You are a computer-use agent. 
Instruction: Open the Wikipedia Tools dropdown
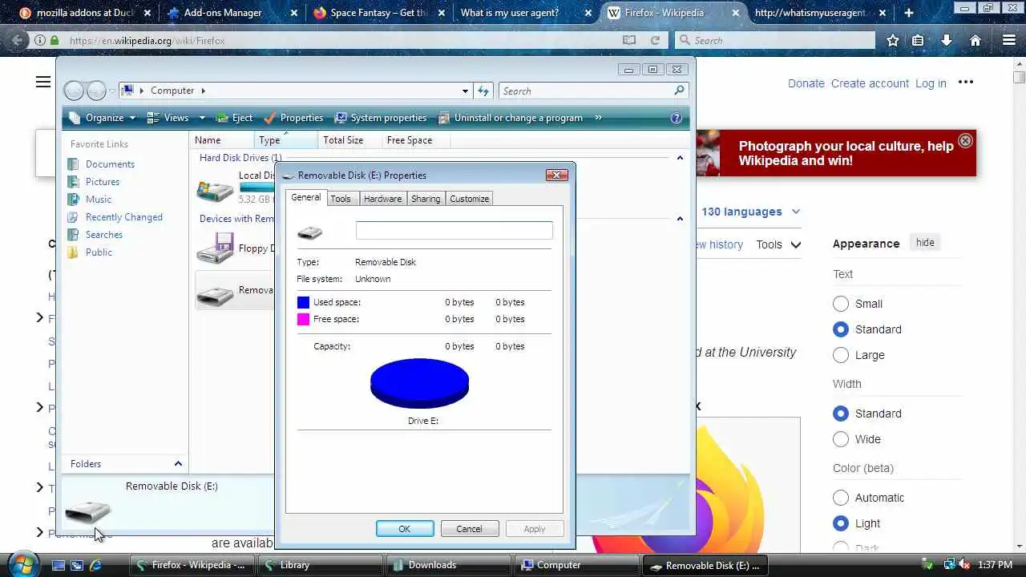click(778, 244)
